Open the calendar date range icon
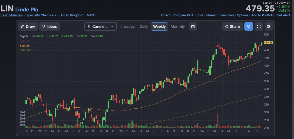The height and width of the screenshot is (139, 294). pos(193,26)
